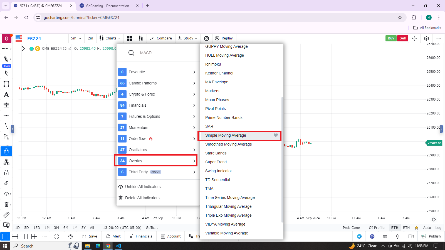Screen dimensions: 445x250
Task: Click the star favourite icon near RTH
Action: coord(416,228)
